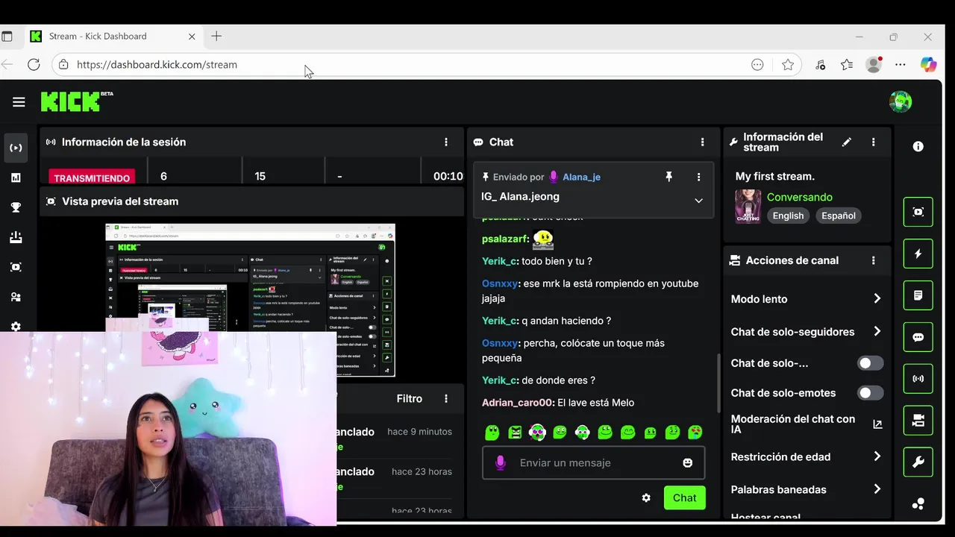Image resolution: width=955 pixels, height=537 pixels.
Task: Click the Just Chatting category thumbnail
Action: click(x=748, y=207)
